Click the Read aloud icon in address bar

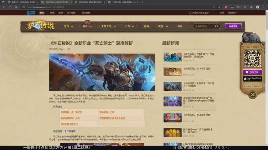click(x=214, y=7)
